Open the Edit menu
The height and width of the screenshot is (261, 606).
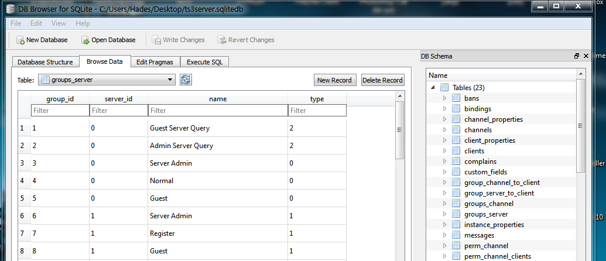click(36, 23)
